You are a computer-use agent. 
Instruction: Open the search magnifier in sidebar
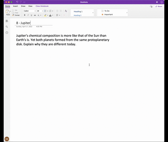[7, 27]
